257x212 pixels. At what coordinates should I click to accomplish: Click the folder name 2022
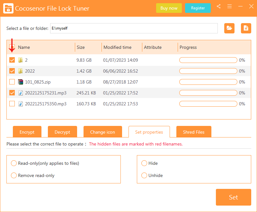(x=30, y=71)
